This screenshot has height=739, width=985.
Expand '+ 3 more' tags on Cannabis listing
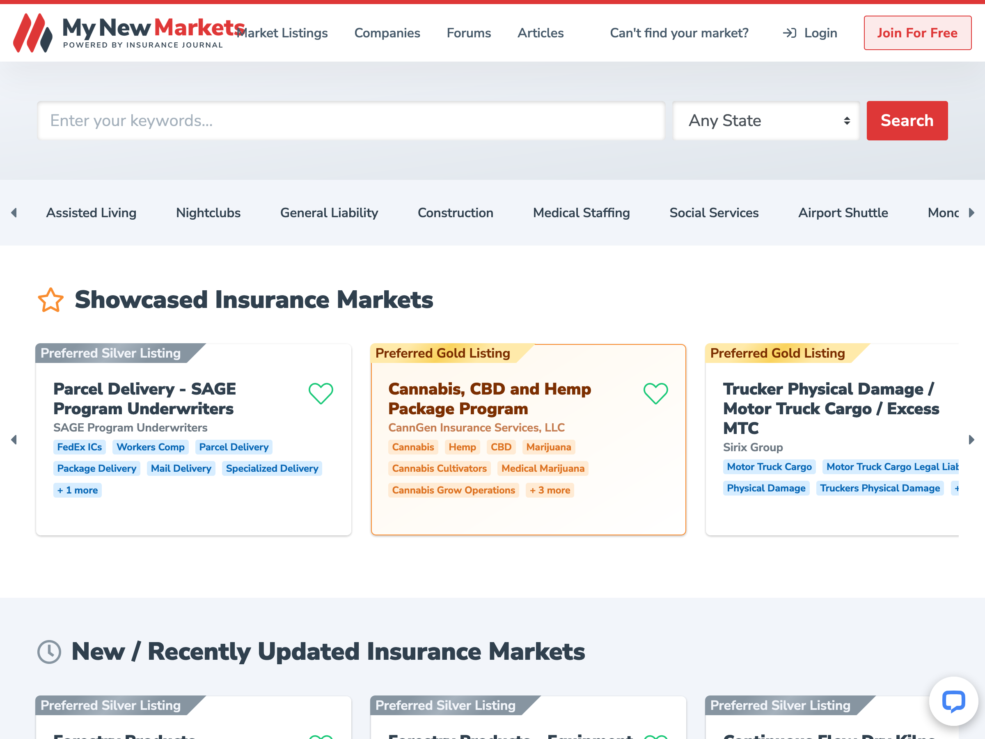tap(550, 490)
